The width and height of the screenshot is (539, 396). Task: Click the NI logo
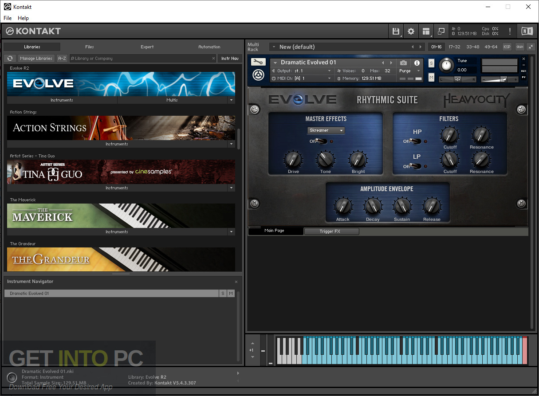527,31
